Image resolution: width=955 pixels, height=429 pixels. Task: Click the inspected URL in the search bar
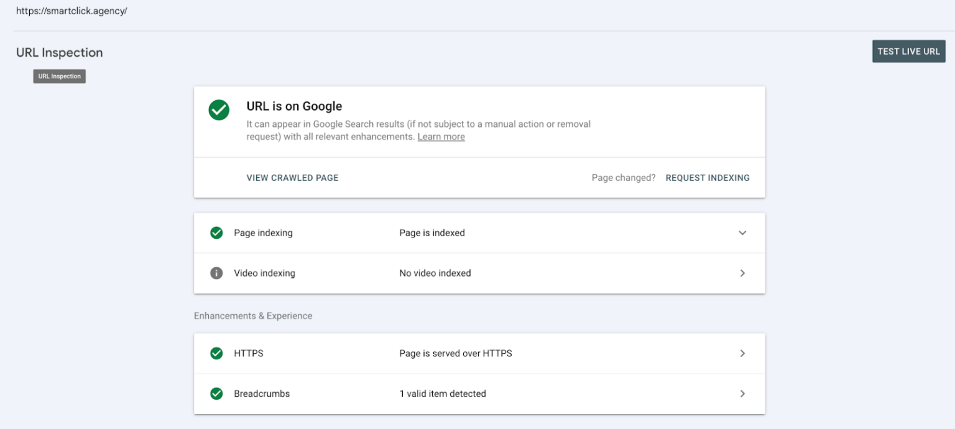(71, 11)
